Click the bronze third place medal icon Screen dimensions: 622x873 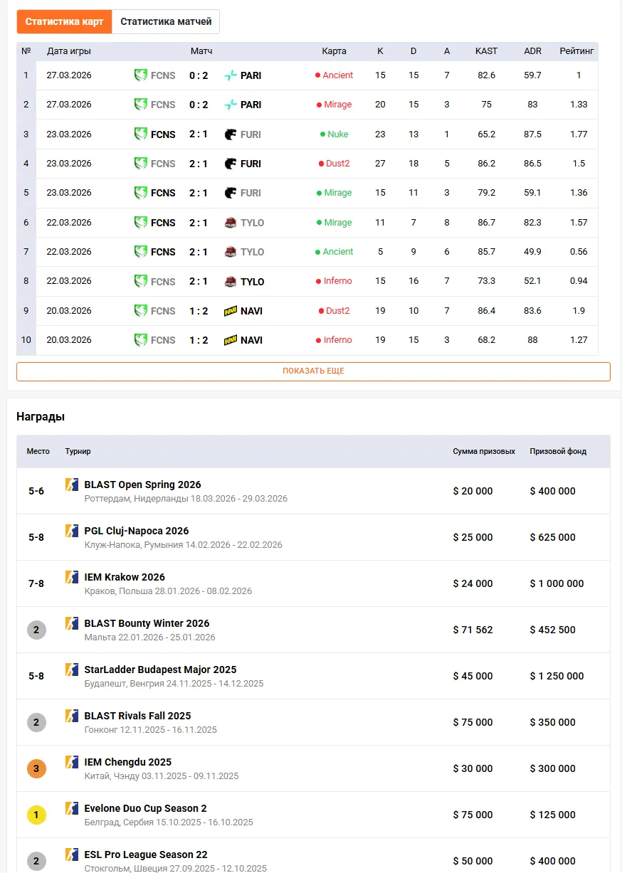[36, 768]
